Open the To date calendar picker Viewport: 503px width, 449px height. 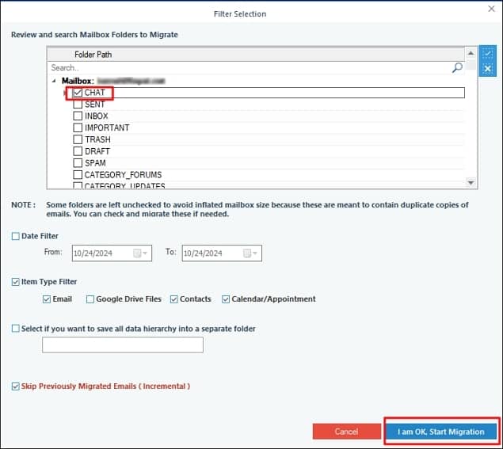250,253
